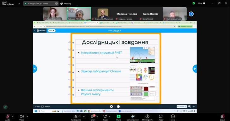The height and width of the screenshot is (121, 230).
Task: Open the Apps panel
Action: coord(160,118)
